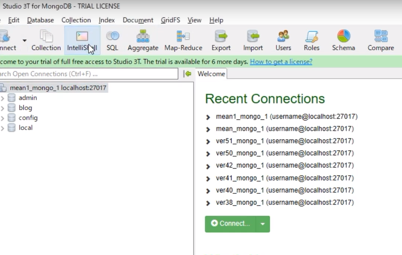
Task: Open the Compare tool
Action: (x=381, y=40)
